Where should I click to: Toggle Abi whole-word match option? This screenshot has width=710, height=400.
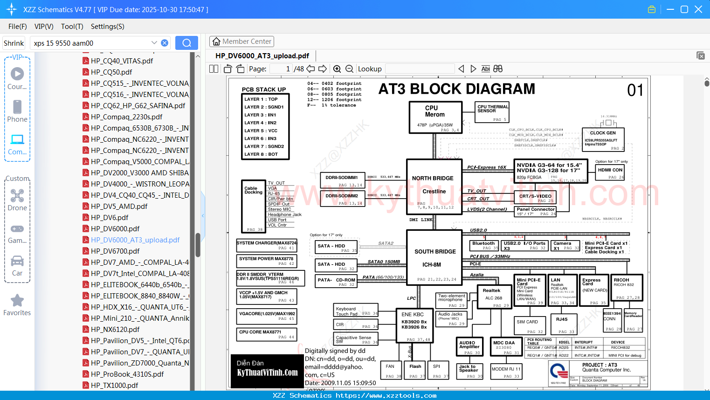tap(485, 69)
